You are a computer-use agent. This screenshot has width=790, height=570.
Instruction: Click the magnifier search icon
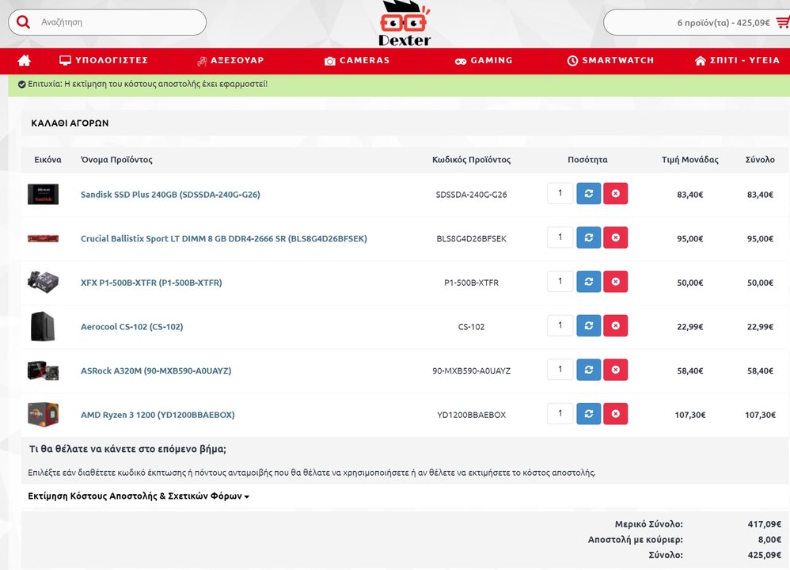[x=23, y=22]
